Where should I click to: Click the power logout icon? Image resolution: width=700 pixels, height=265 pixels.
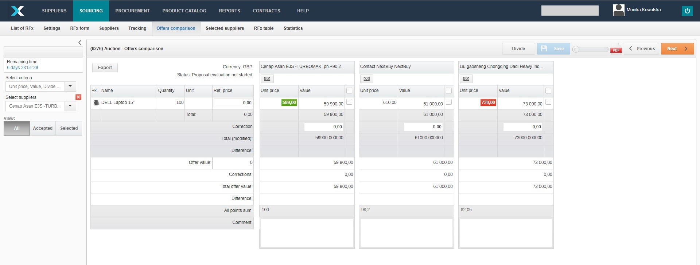(687, 11)
